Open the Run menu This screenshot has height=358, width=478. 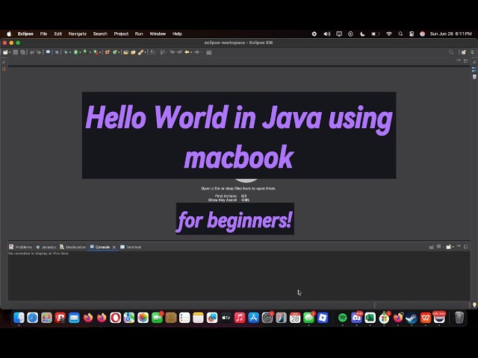click(x=139, y=34)
